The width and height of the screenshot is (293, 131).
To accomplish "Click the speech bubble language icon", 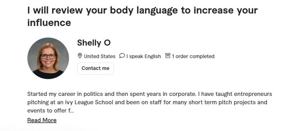I will pyautogui.click(x=122, y=56).
